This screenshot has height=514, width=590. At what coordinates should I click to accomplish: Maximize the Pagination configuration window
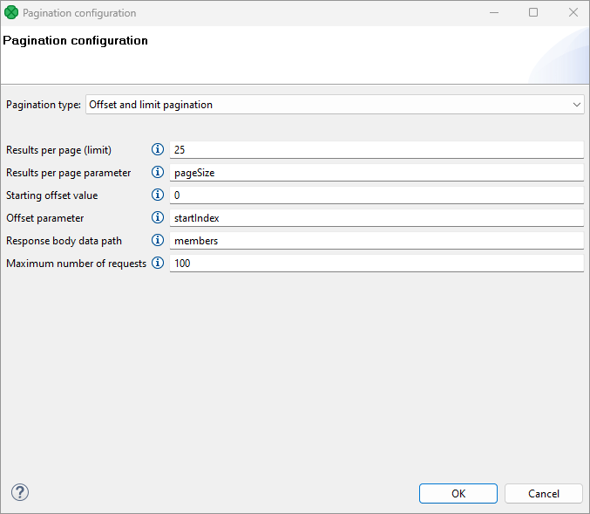[533, 13]
